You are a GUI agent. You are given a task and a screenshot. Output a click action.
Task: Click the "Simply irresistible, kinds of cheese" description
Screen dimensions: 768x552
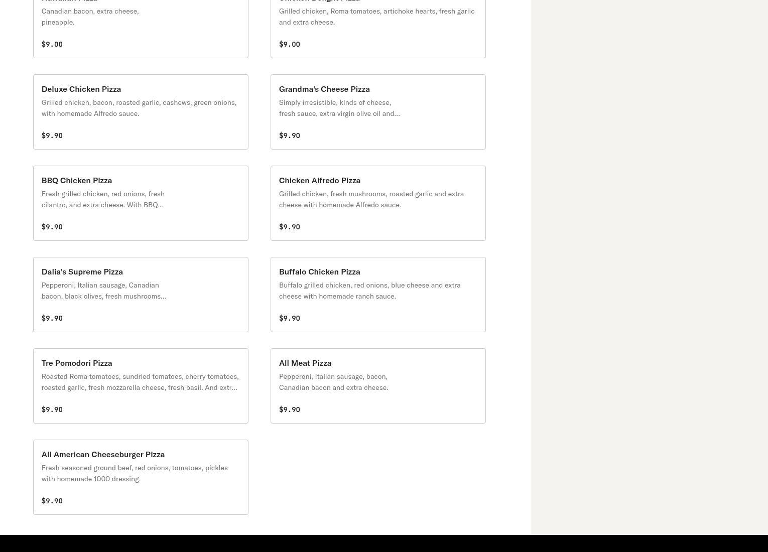click(339, 108)
